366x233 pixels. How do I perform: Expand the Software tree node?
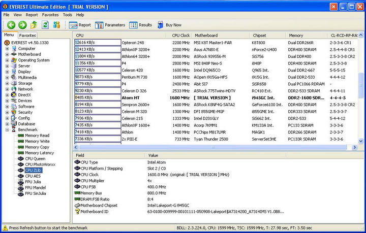tap(7, 107)
